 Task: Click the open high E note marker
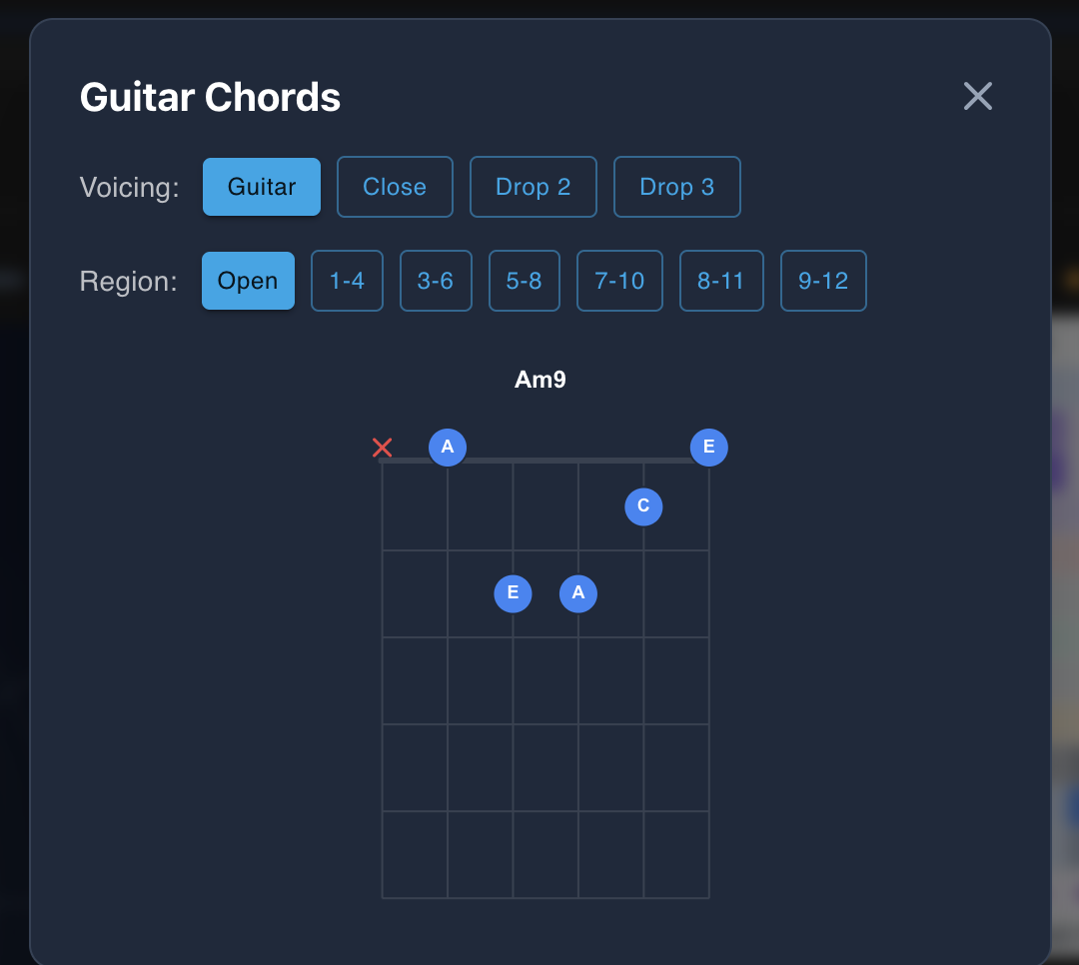(x=708, y=447)
